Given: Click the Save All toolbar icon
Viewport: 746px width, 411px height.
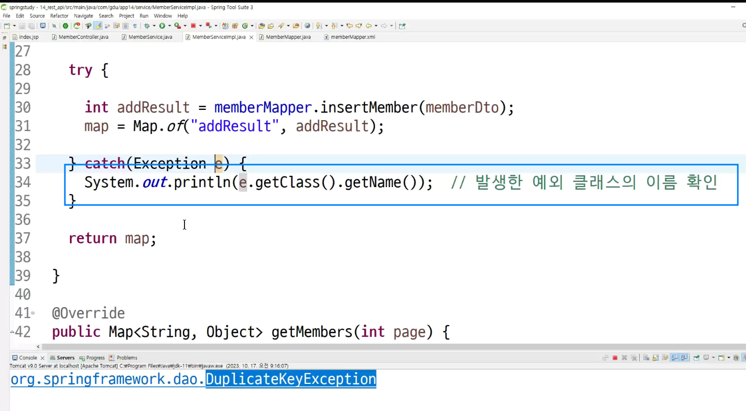Looking at the screenshot, I should pos(31,26).
